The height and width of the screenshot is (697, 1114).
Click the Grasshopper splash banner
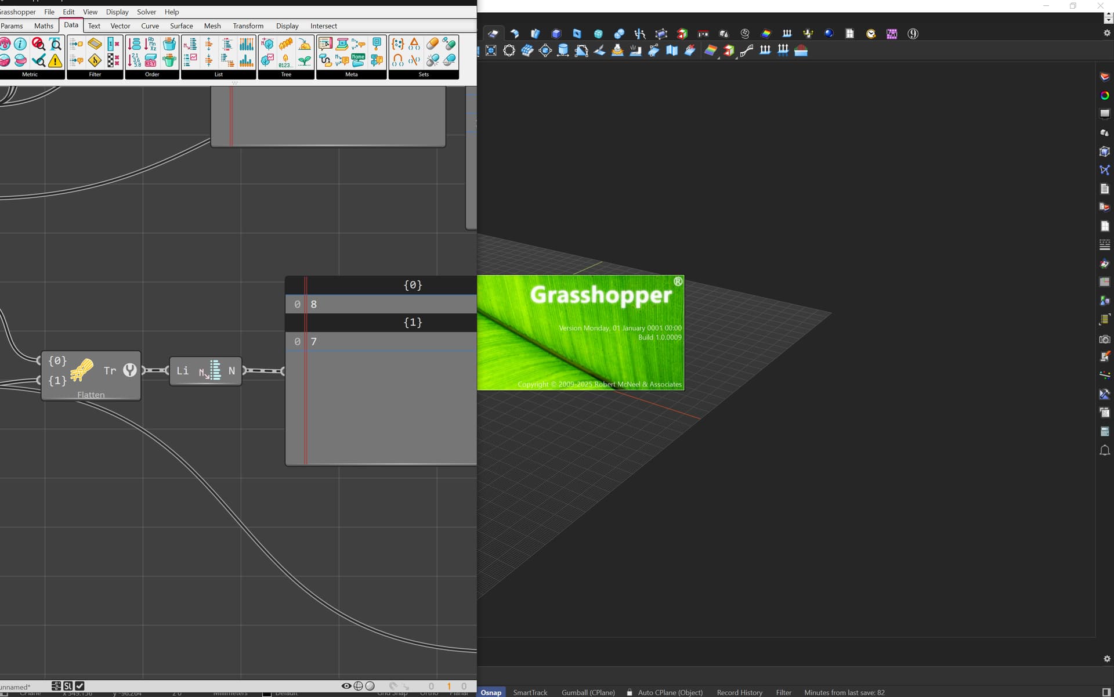[x=580, y=333]
